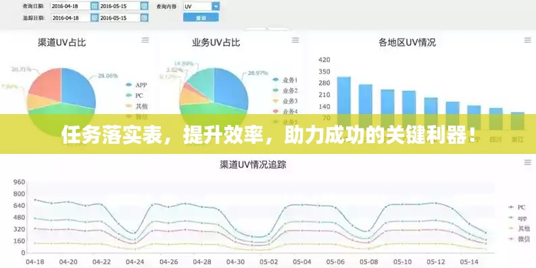This screenshot has width=536, height=268.
Task: Toggle 业务1 in 业务UV占比 legend
Action: (x=285, y=80)
